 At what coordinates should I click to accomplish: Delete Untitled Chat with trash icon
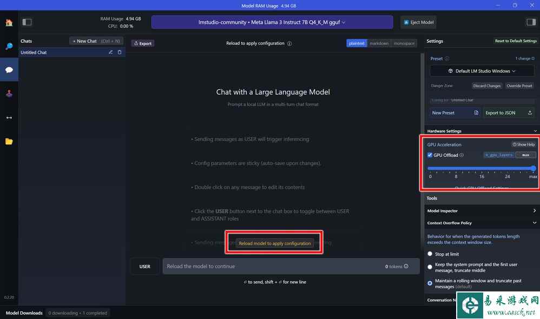point(120,52)
